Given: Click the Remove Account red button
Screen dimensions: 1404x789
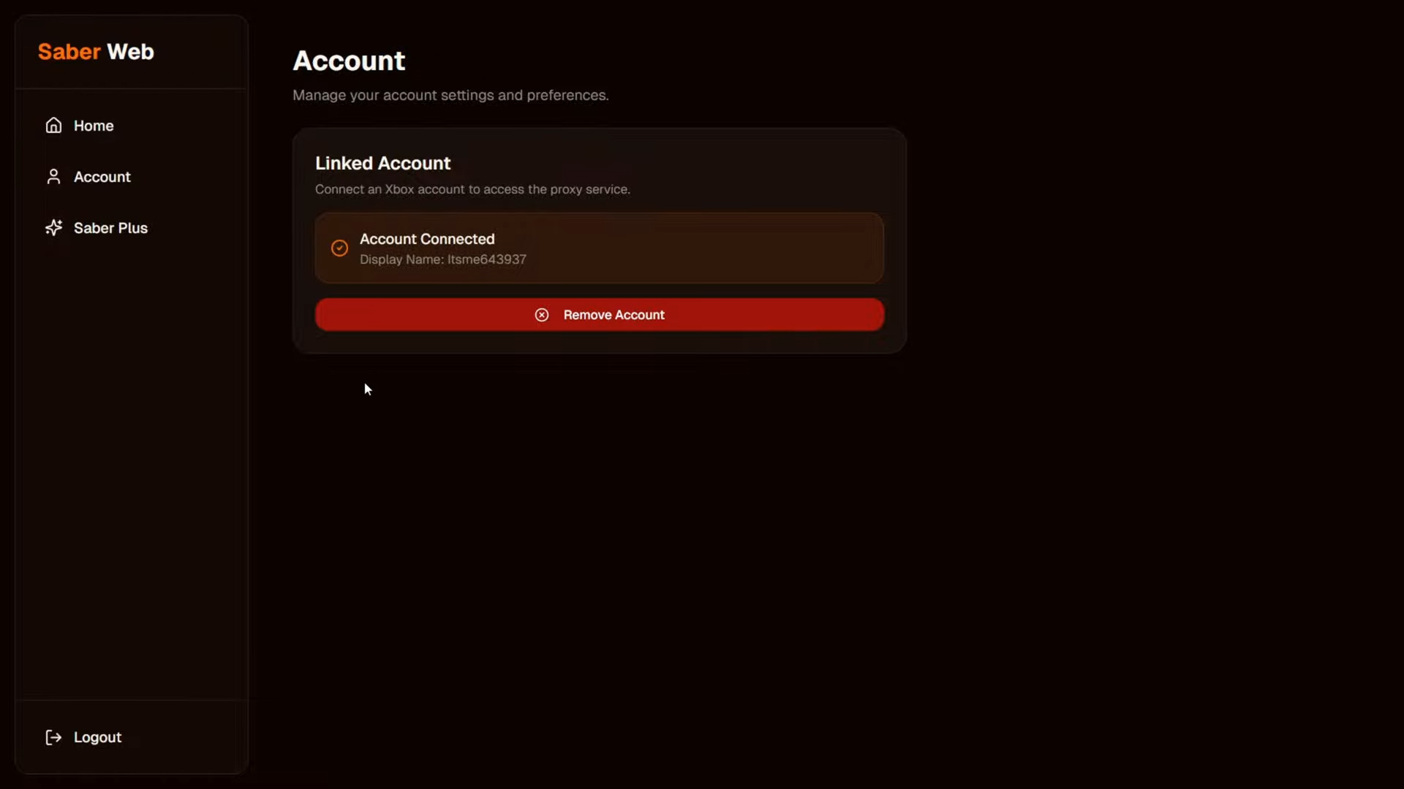Looking at the screenshot, I should pyautogui.click(x=600, y=315).
